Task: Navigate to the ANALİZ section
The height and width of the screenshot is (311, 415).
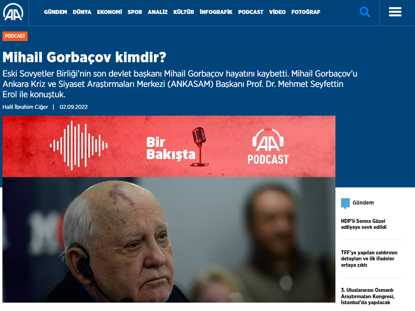Action: coord(158,12)
